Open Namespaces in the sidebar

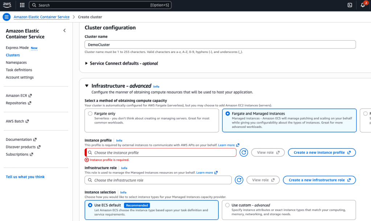pos(16,62)
